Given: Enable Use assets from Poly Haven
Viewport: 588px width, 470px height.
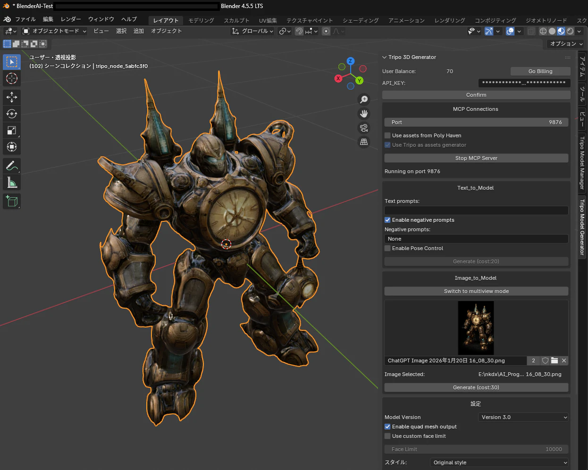Looking at the screenshot, I should pos(387,135).
